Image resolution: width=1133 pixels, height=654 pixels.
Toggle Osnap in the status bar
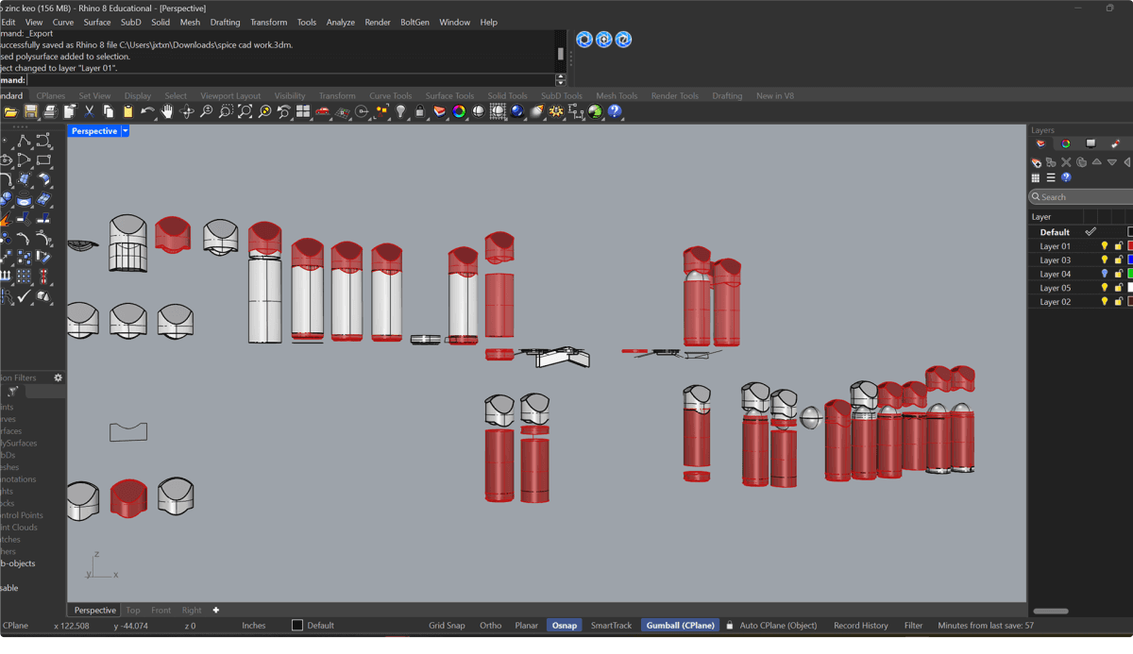pyautogui.click(x=564, y=626)
